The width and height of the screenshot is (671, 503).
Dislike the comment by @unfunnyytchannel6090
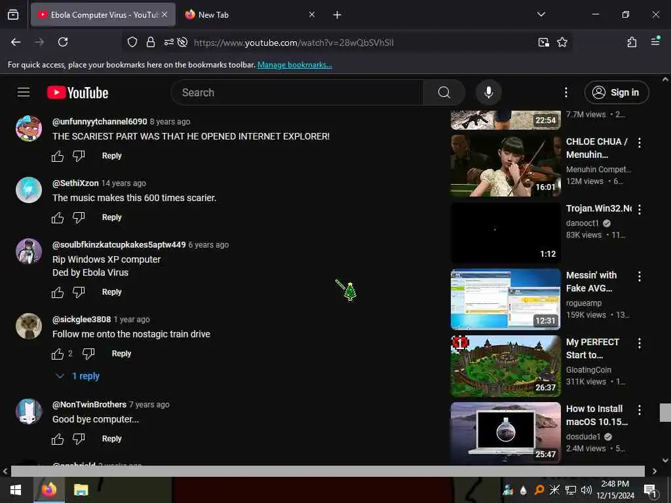[x=79, y=156]
